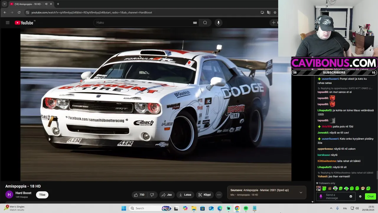378x213 pixels.
Task: Open Outlook from the taskbar
Action: click(211, 208)
